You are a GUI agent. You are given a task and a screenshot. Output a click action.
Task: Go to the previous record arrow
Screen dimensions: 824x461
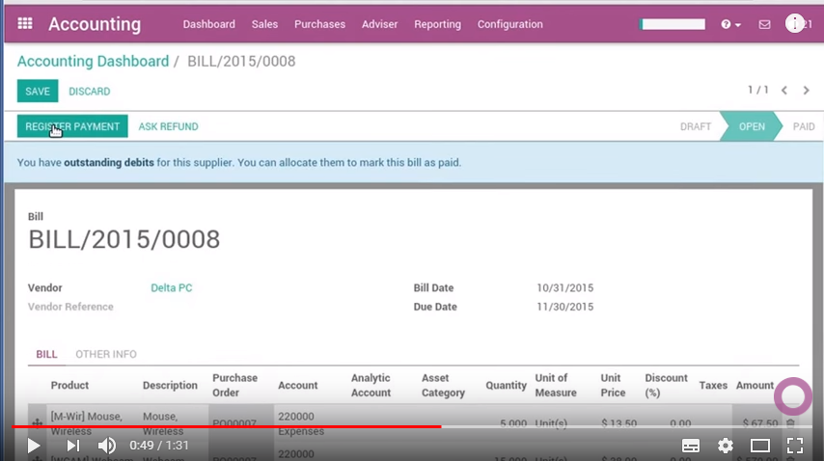[784, 91]
